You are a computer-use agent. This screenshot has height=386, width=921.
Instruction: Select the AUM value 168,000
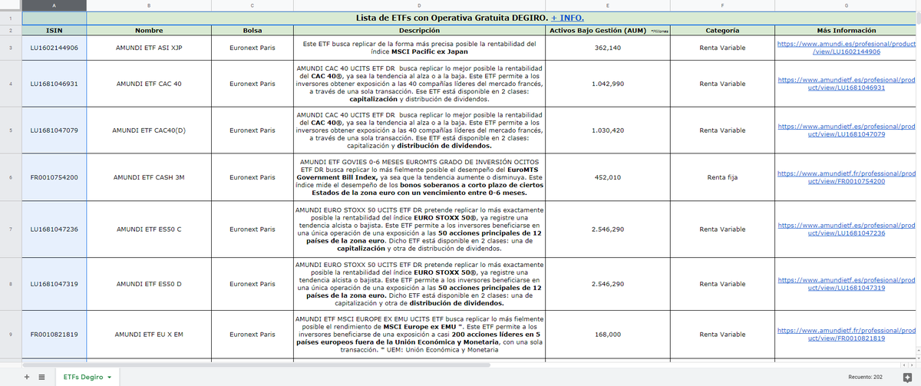click(607, 335)
